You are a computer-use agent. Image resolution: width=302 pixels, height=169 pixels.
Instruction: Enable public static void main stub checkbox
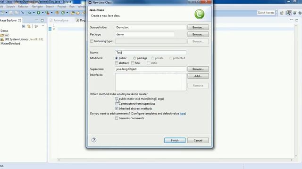pos(117,99)
